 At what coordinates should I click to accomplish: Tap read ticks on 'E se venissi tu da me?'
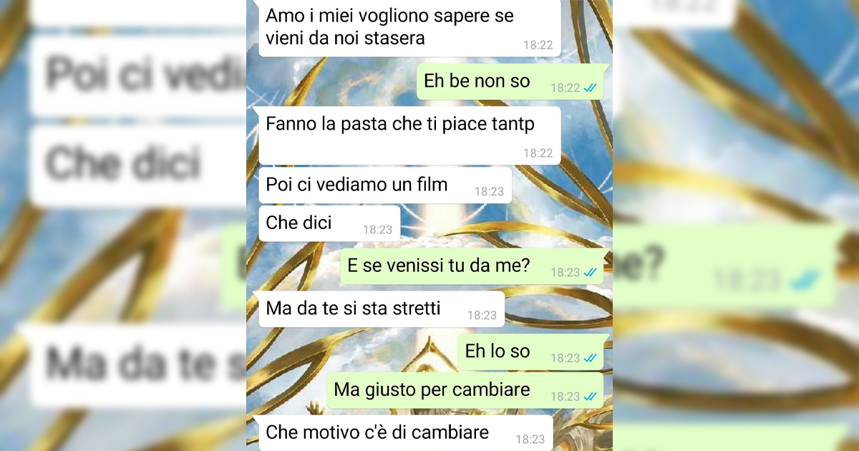point(591,272)
